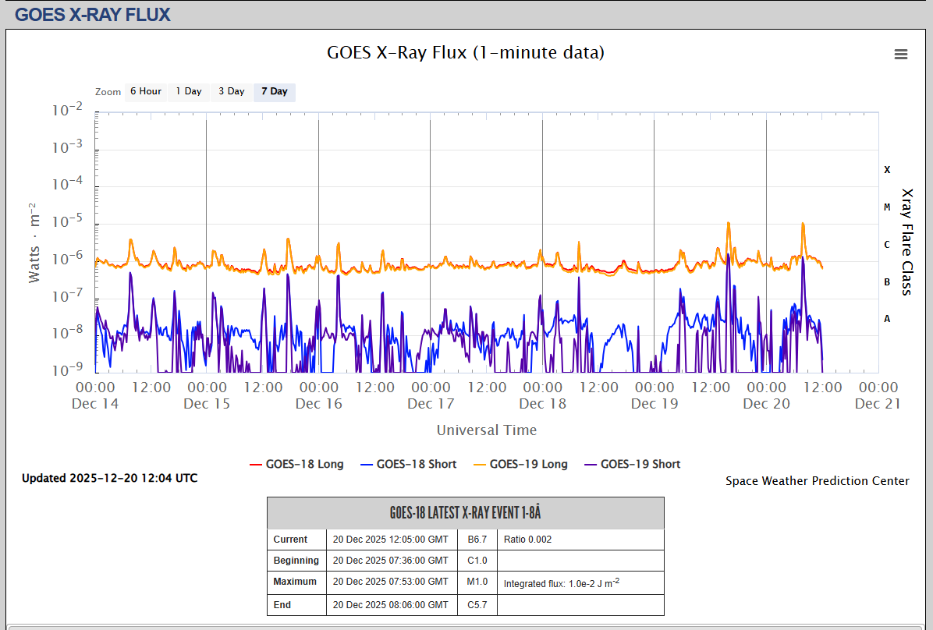Select the 6 Hour zoom range
The height and width of the screenshot is (630, 933).
[145, 92]
